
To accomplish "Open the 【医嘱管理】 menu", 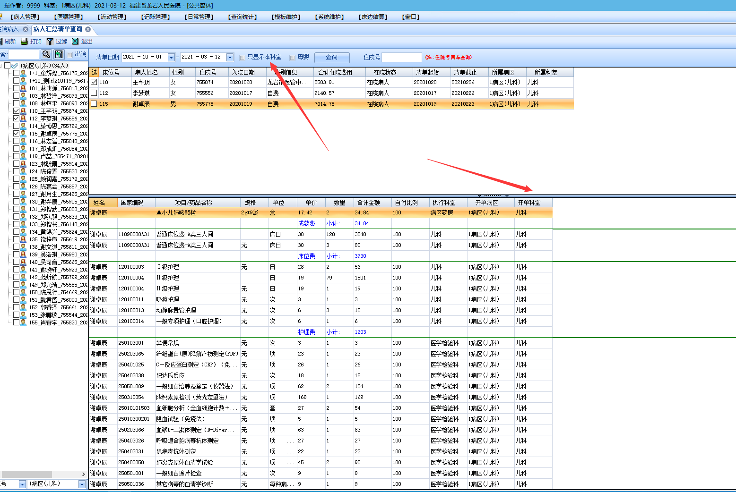I will (69, 17).
